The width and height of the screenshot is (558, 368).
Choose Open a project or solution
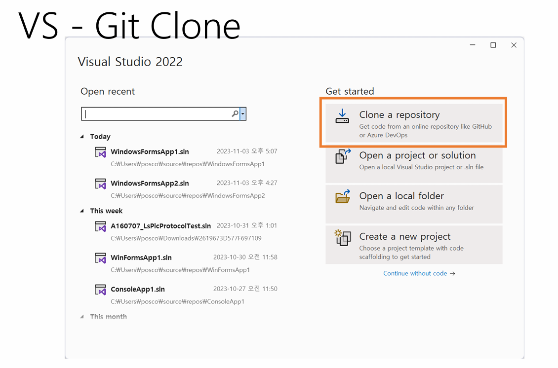coord(414,164)
